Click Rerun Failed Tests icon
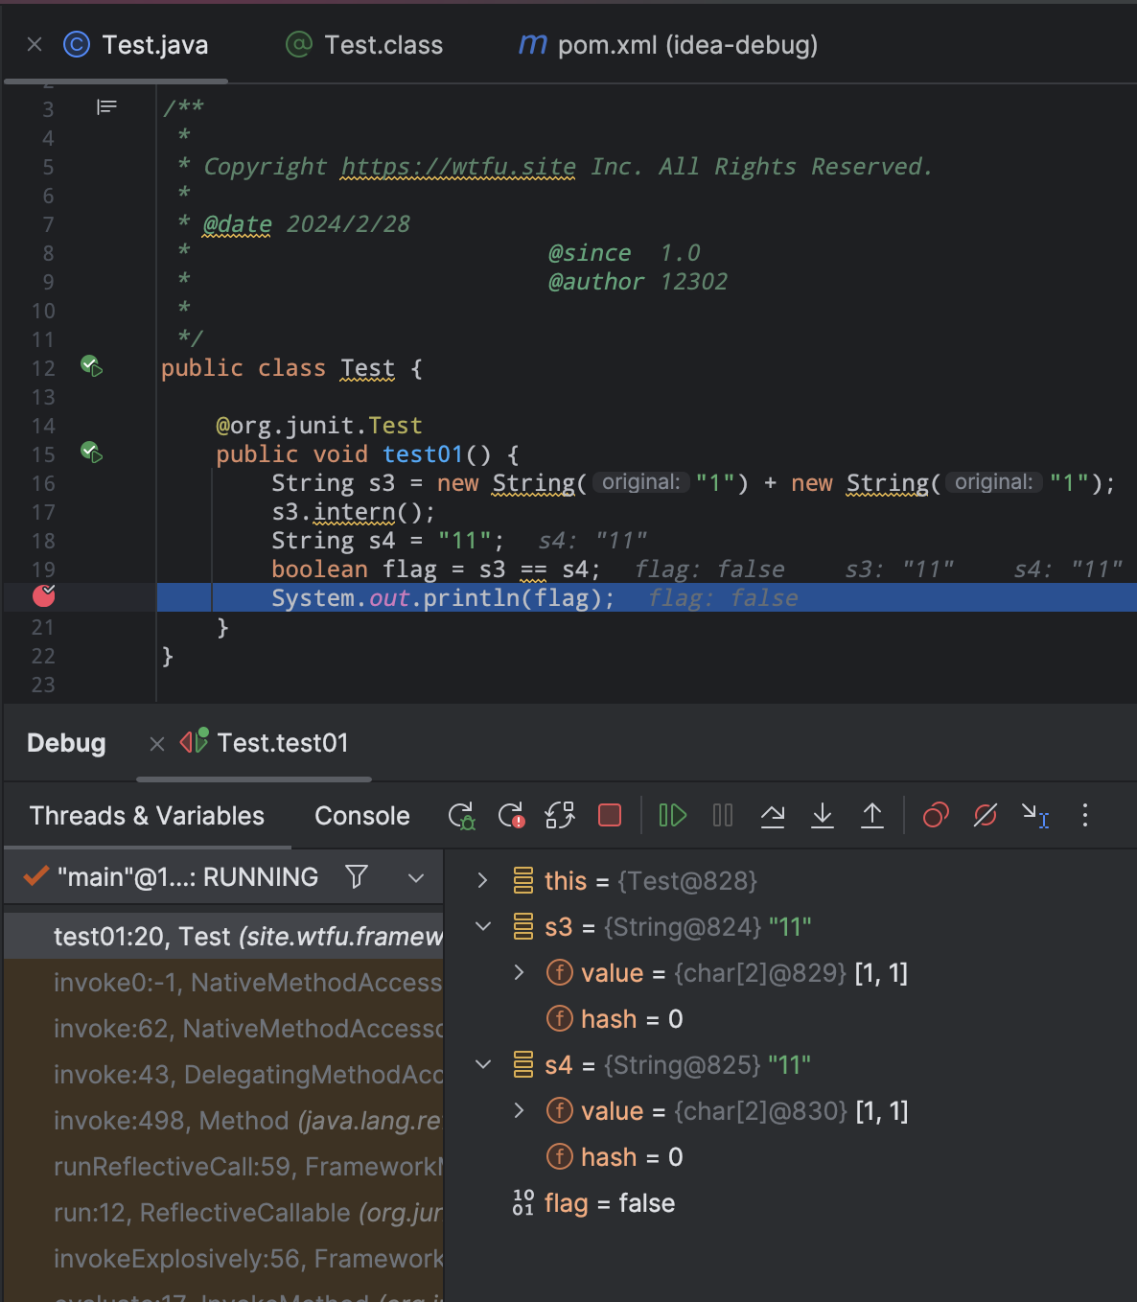The image size is (1137, 1302). pyautogui.click(x=512, y=816)
